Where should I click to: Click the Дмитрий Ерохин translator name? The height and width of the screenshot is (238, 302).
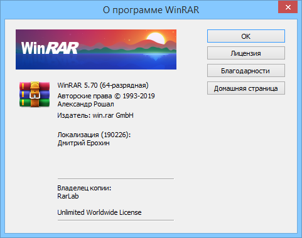click(84, 143)
